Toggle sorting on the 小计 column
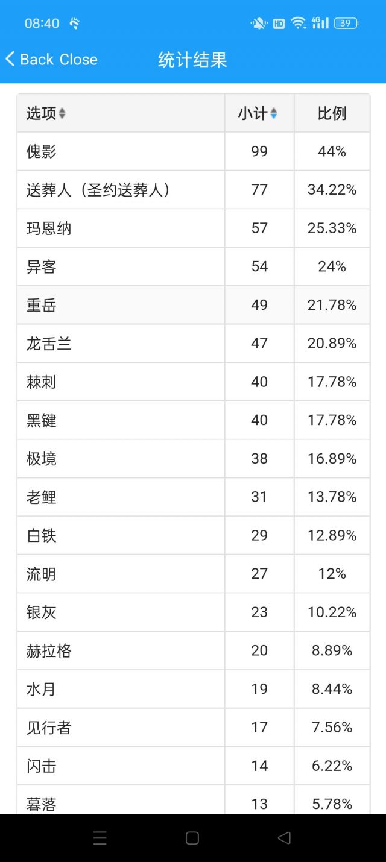The width and height of the screenshot is (386, 862). pyautogui.click(x=275, y=113)
